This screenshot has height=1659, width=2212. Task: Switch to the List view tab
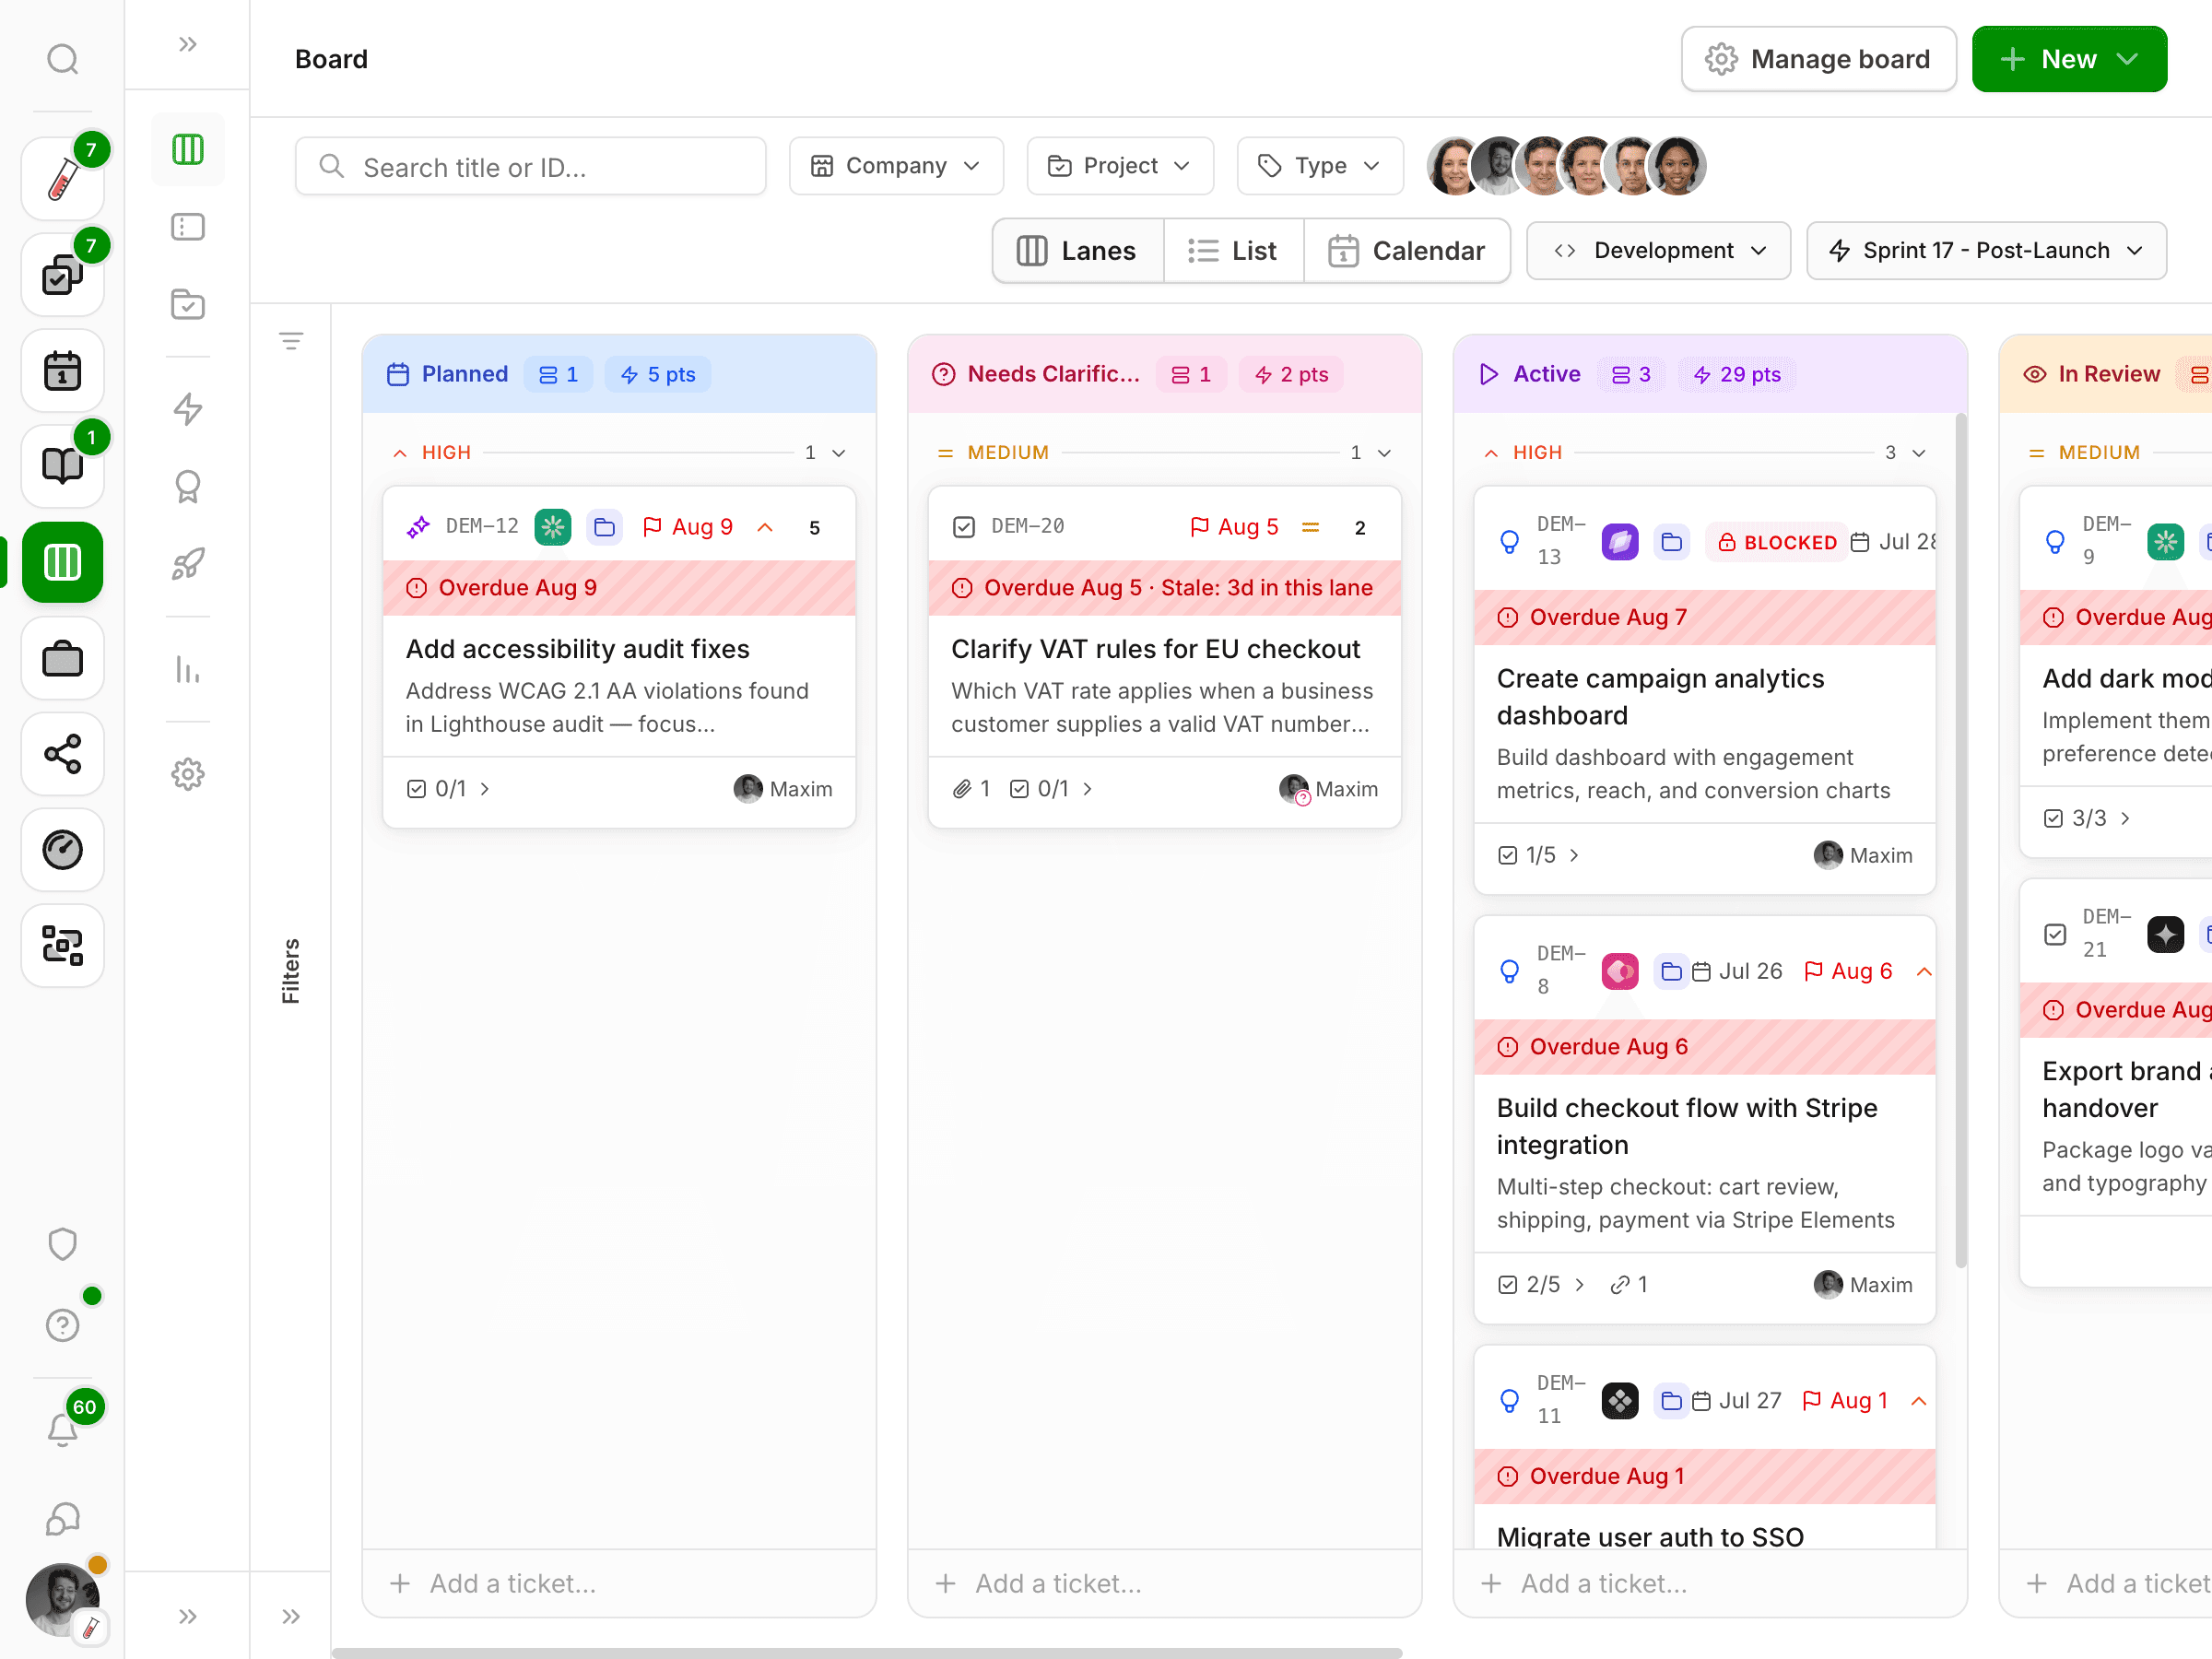[x=1233, y=251]
